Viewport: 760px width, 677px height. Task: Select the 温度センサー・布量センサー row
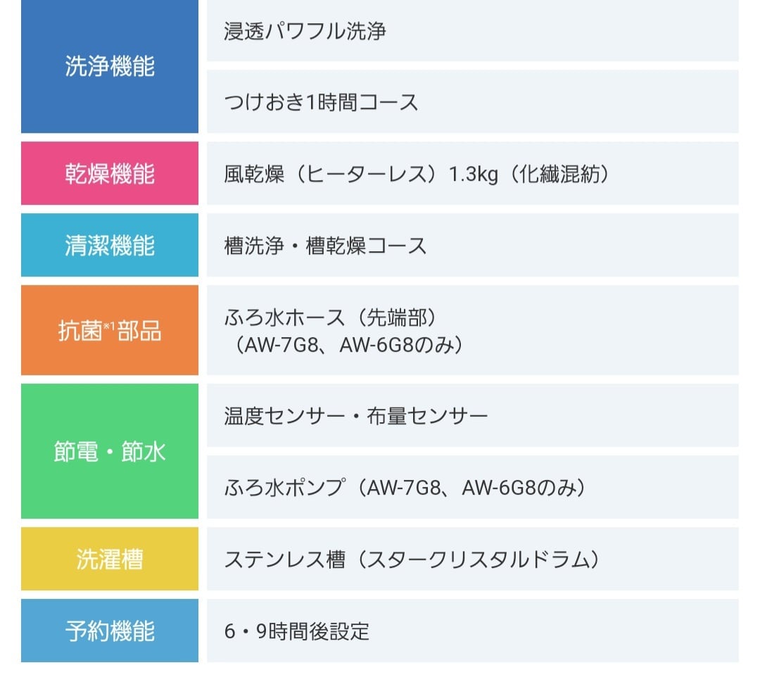[355, 416]
